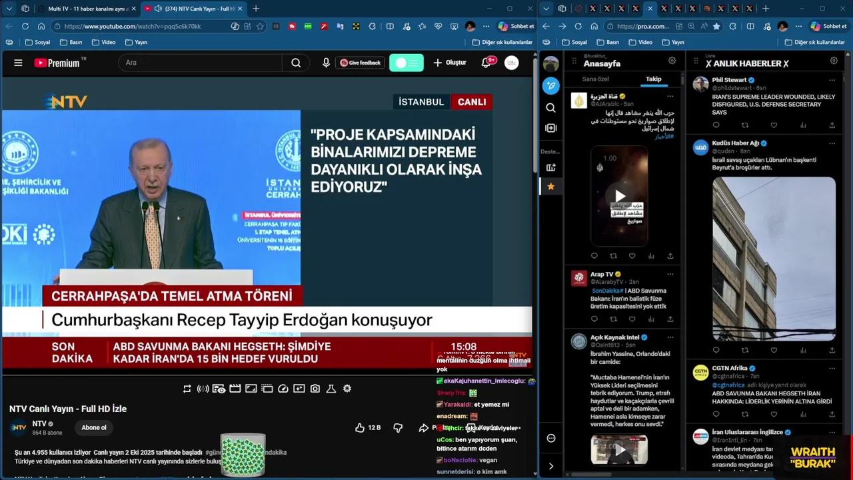Like the Arap TV post
Image resolution: width=853 pixels, height=480 pixels.
click(x=632, y=319)
